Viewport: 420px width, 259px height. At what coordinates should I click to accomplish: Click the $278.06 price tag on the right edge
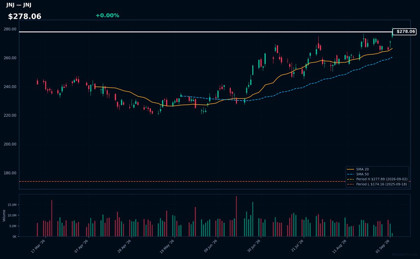click(404, 31)
